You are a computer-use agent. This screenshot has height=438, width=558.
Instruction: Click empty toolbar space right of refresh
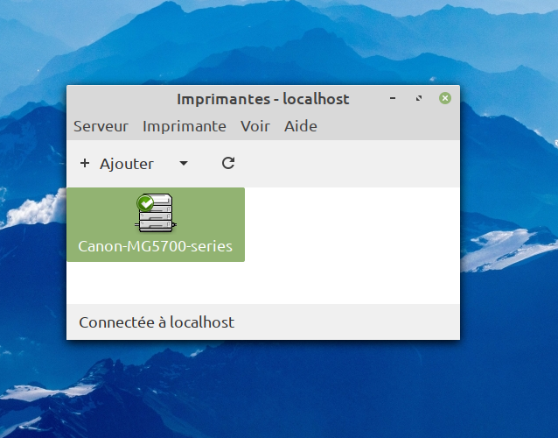[x=350, y=164]
